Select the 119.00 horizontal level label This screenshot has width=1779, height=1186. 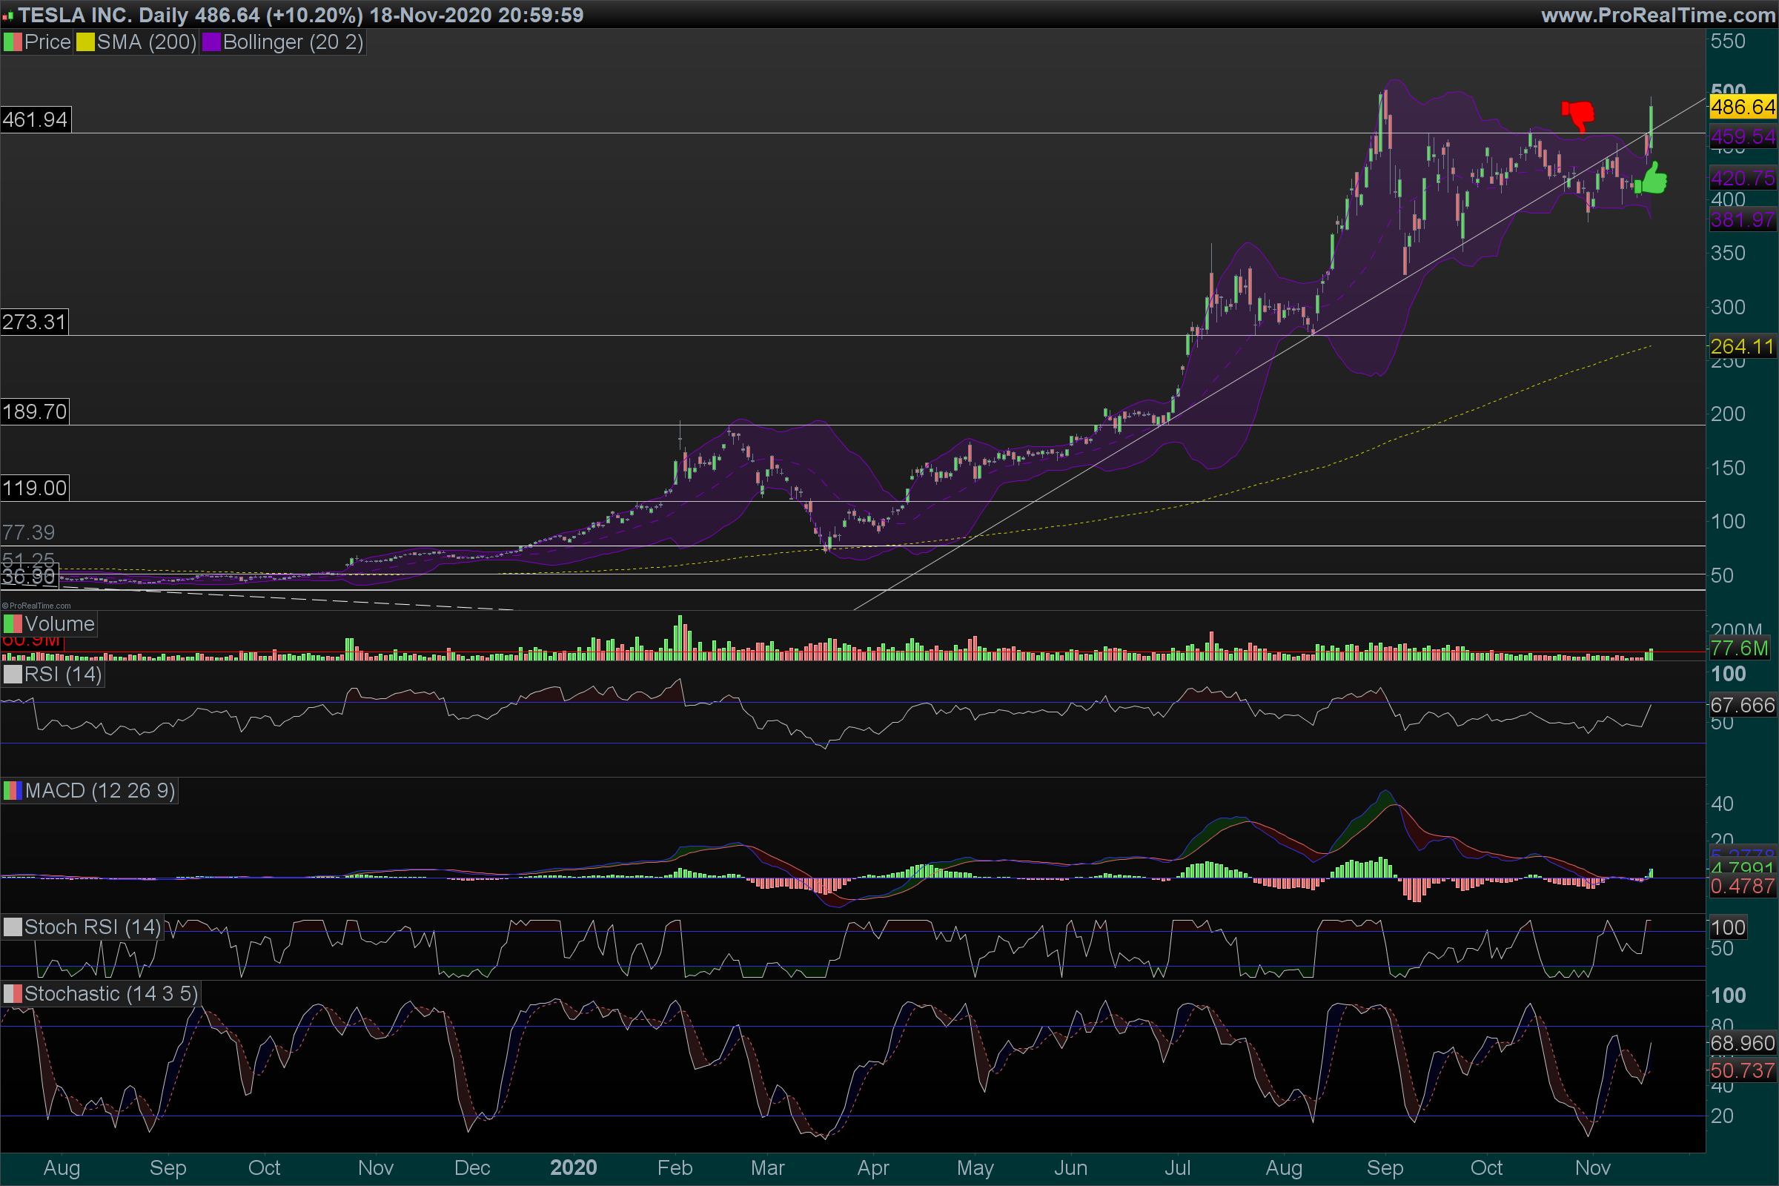35,488
